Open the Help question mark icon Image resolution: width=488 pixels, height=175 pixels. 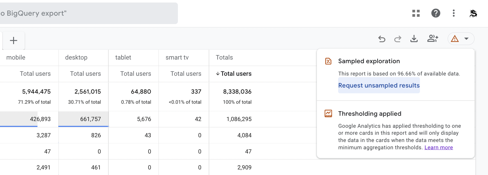click(436, 13)
